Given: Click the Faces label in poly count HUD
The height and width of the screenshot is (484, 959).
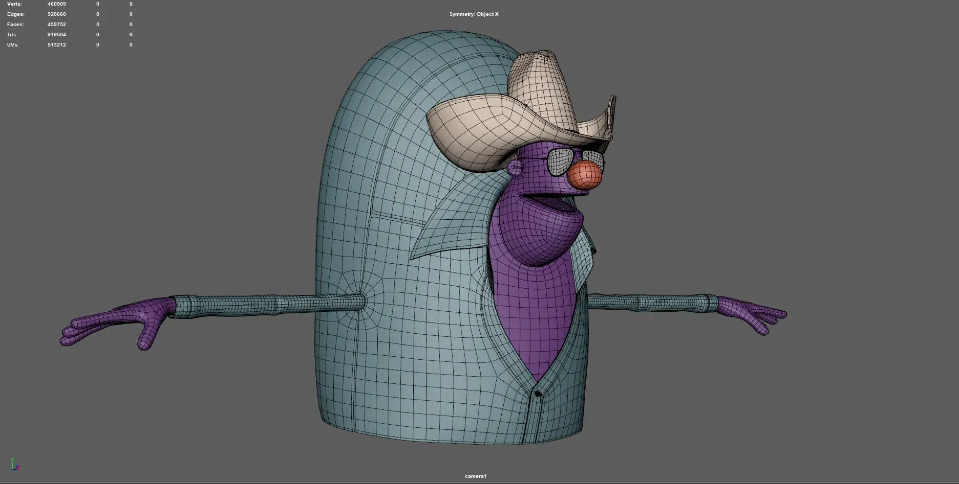Looking at the screenshot, I should click(15, 25).
